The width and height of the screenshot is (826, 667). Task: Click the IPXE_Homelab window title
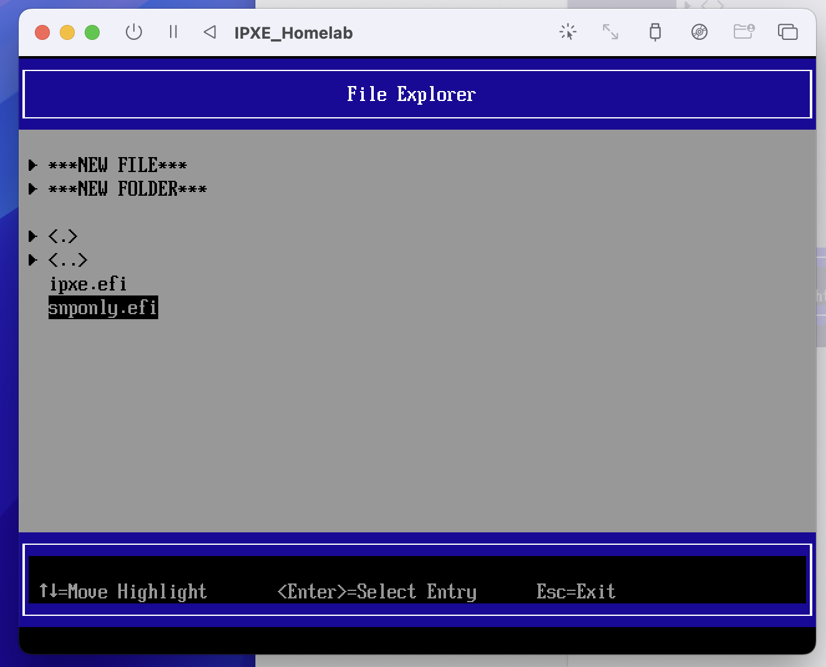pos(293,33)
